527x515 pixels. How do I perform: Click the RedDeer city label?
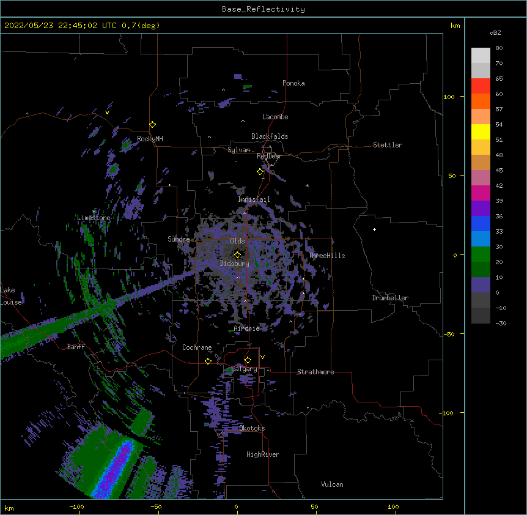pos(269,156)
